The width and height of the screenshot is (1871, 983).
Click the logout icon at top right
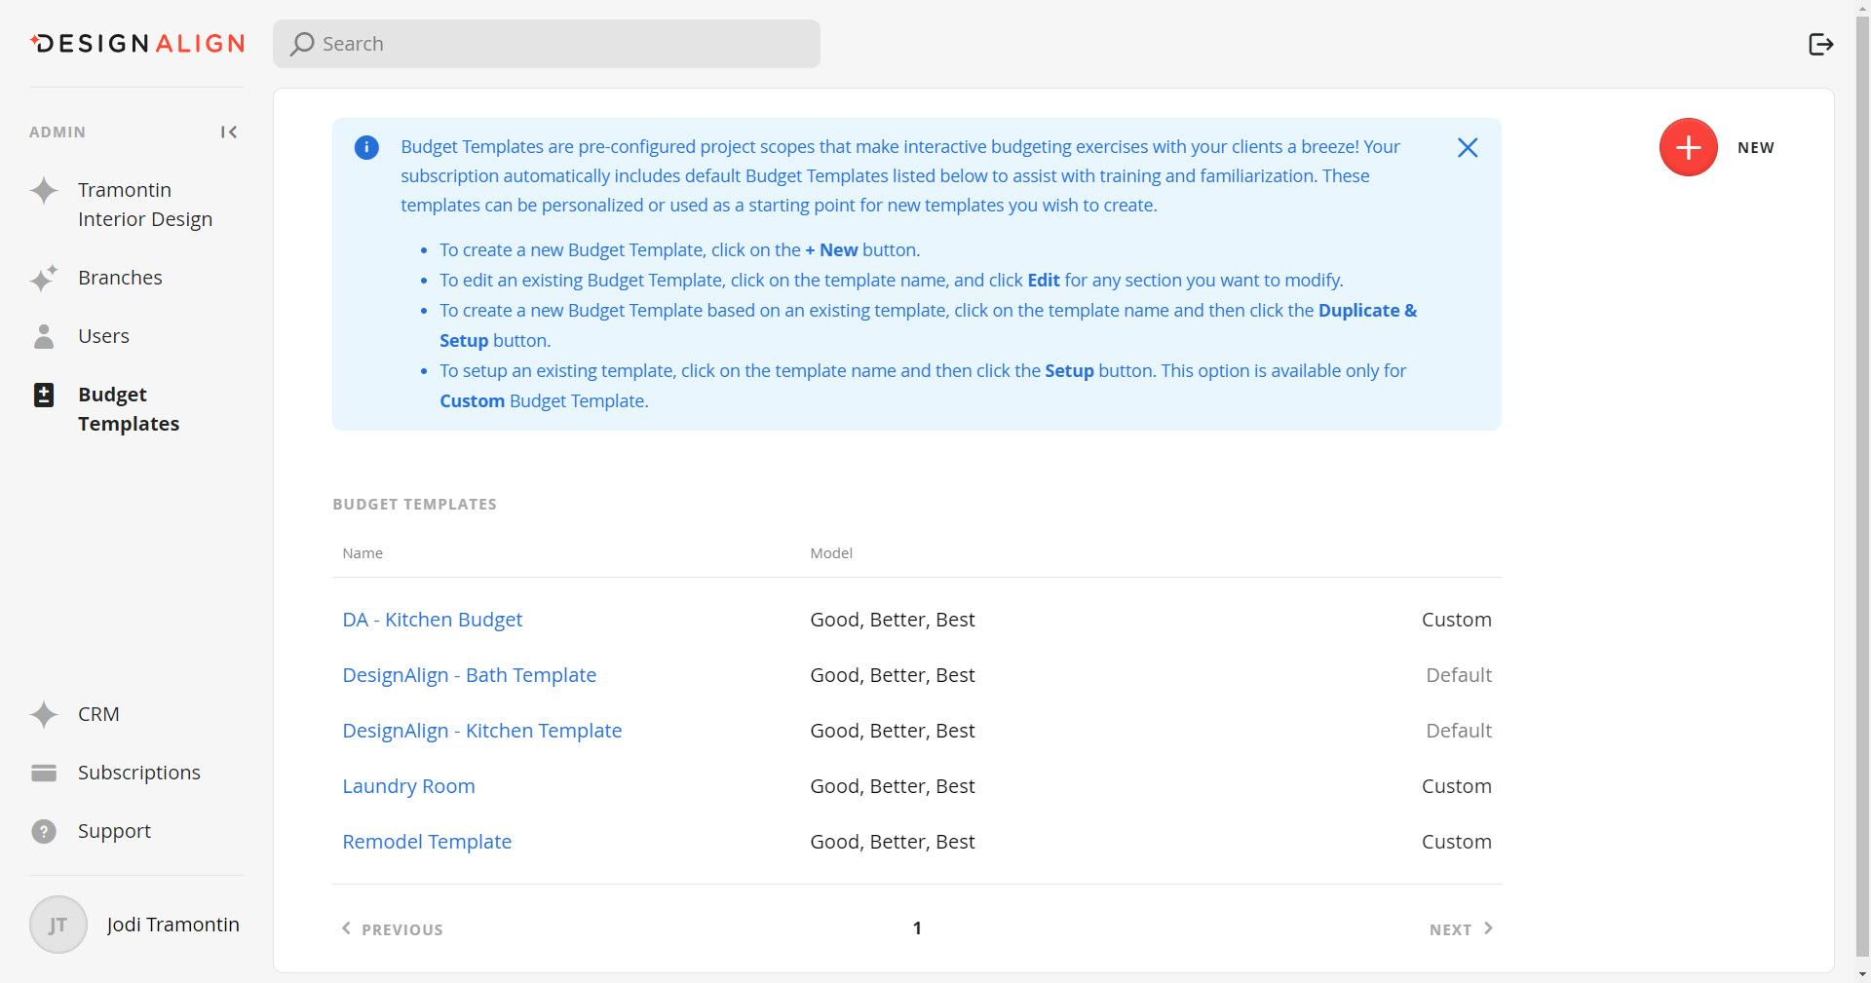click(1820, 44)
